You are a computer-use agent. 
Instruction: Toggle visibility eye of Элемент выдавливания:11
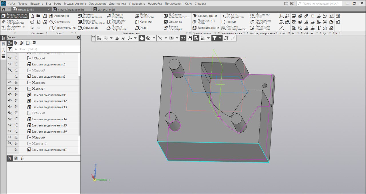(x=10, y=95)
